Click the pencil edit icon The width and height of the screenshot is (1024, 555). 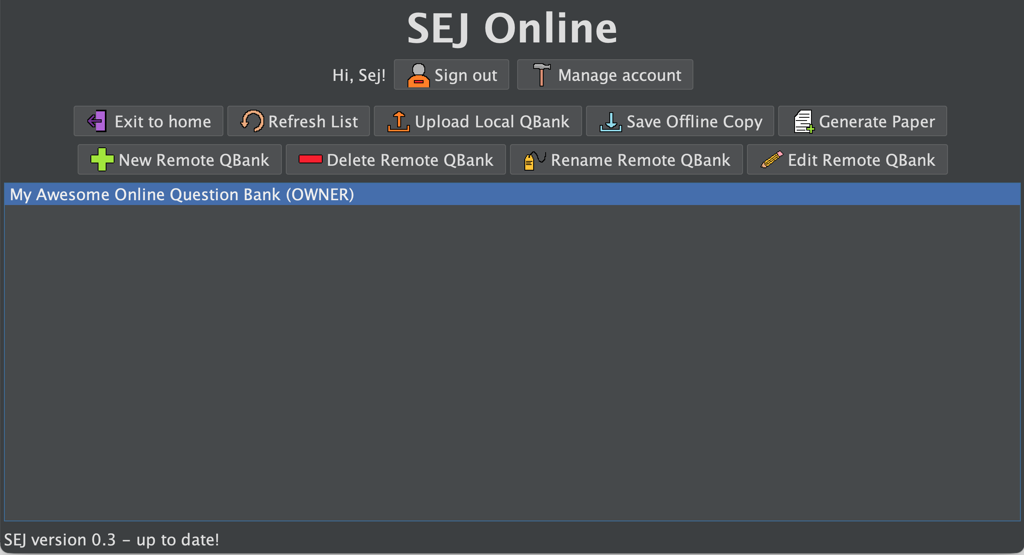click(x=771, y=159)
